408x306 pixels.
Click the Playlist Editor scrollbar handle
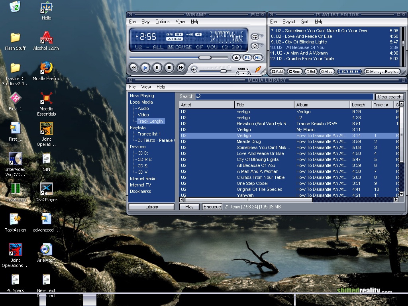403,43
